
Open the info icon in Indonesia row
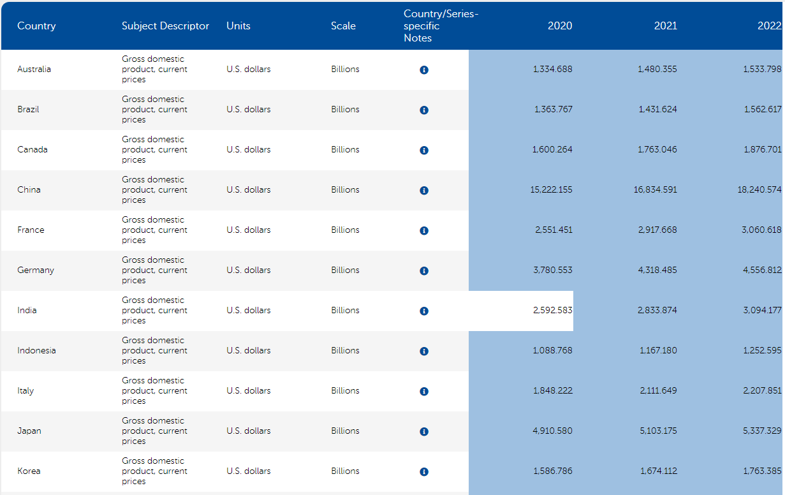pos(424,351)
